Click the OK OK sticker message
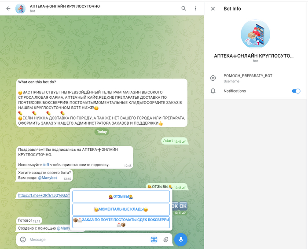 [x=180, y=206]
